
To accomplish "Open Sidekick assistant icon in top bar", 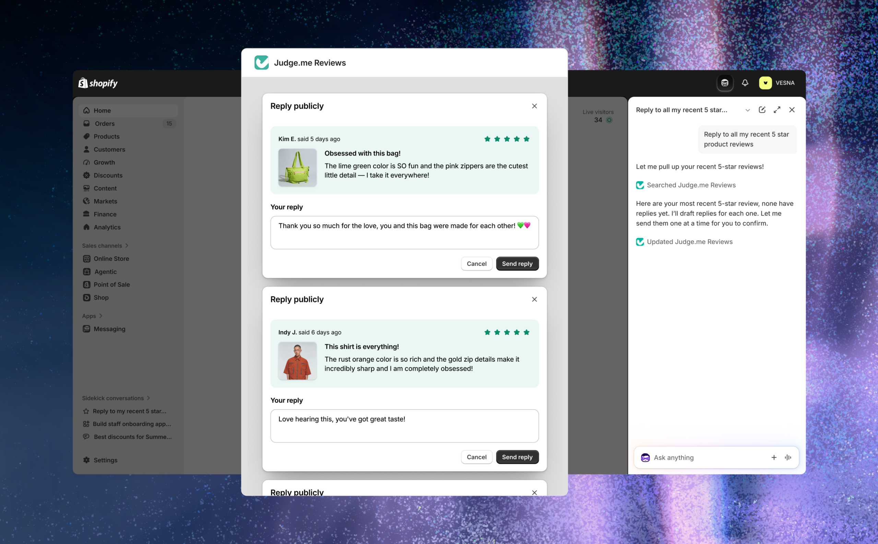I will coord(724,83).
